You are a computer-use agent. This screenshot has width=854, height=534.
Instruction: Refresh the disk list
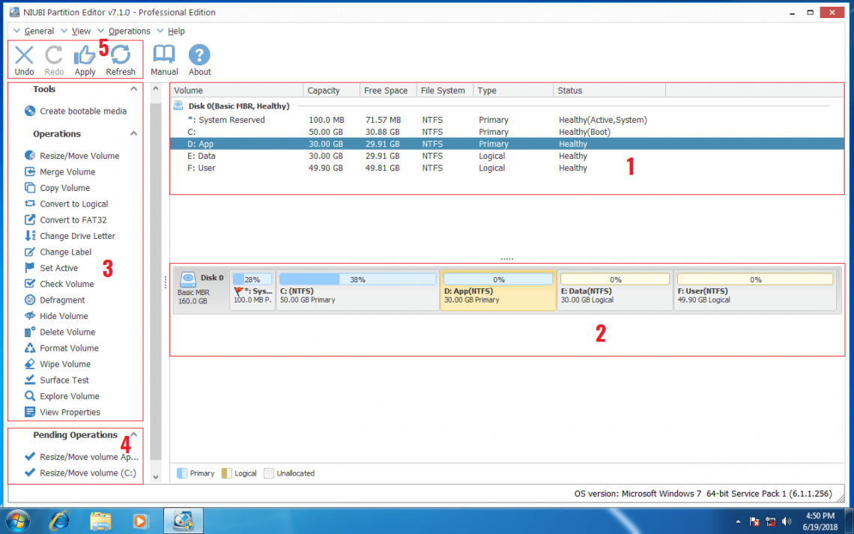121,60
